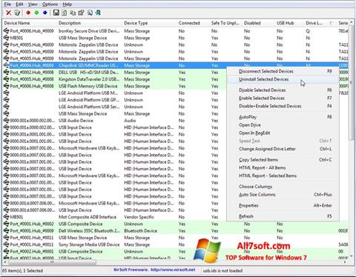Choose Copy Selected Items entry
This screenshot has width=356, height=277.
coord(283,160)
